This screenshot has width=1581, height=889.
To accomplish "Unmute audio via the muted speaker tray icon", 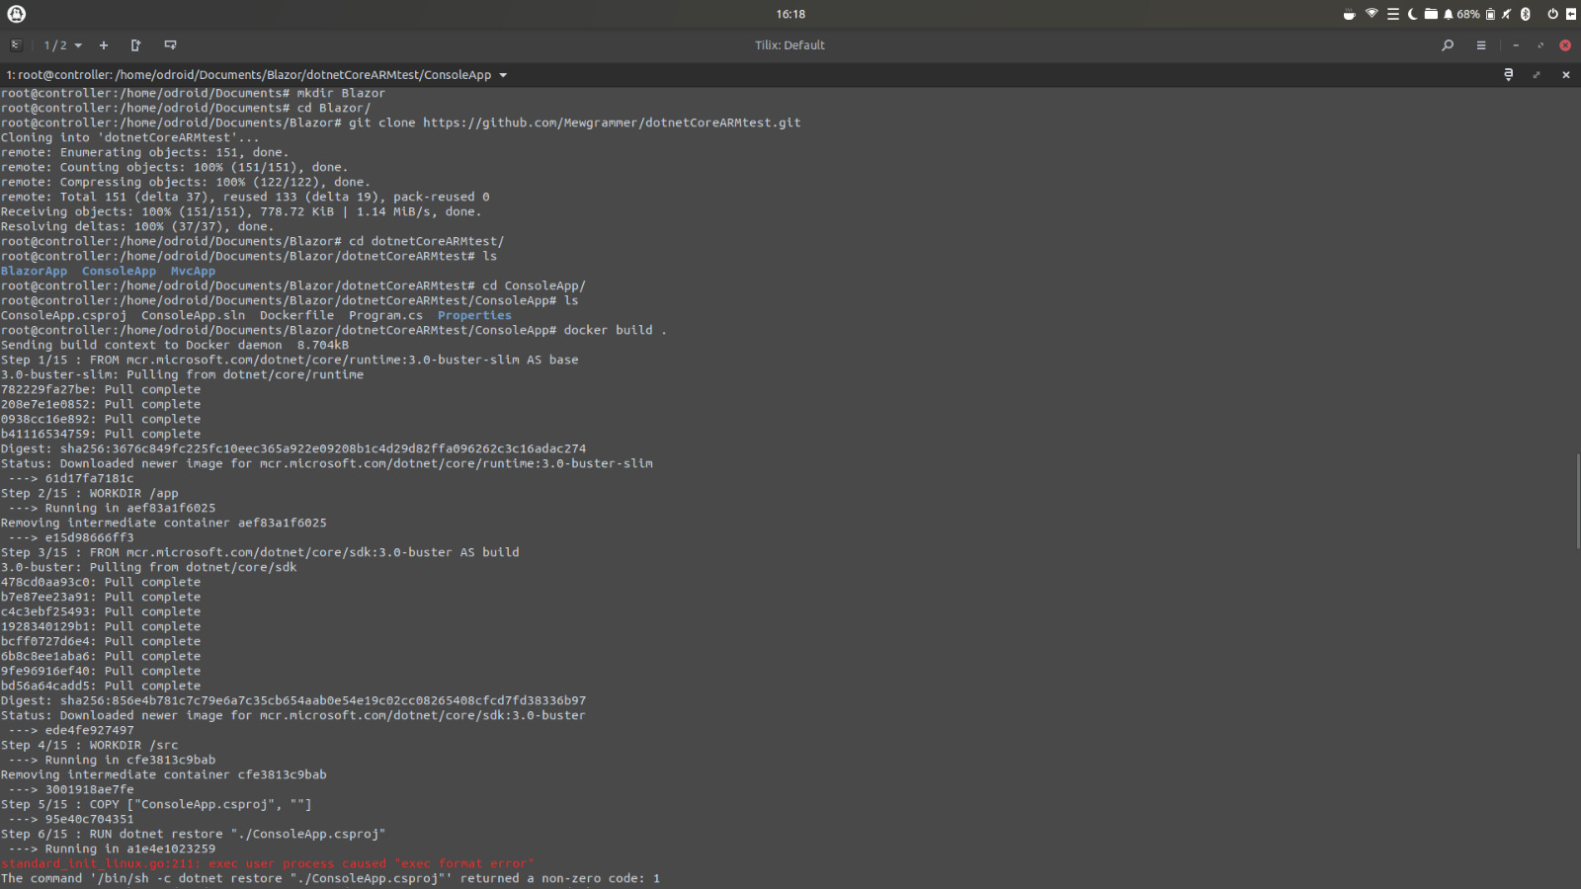I will [1506, 14].
